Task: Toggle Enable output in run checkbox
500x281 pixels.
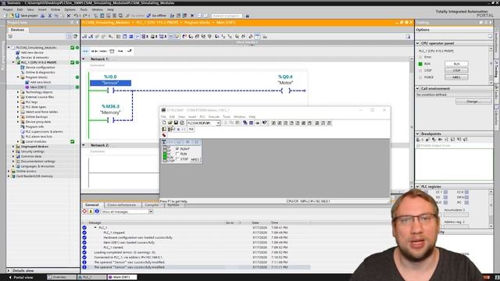Action: pos(418,146)
